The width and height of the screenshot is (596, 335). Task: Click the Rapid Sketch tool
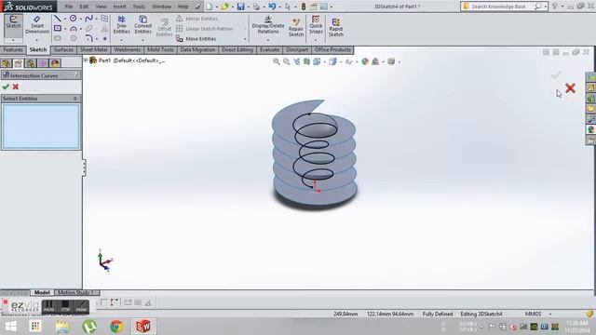(x=335, y=27)
